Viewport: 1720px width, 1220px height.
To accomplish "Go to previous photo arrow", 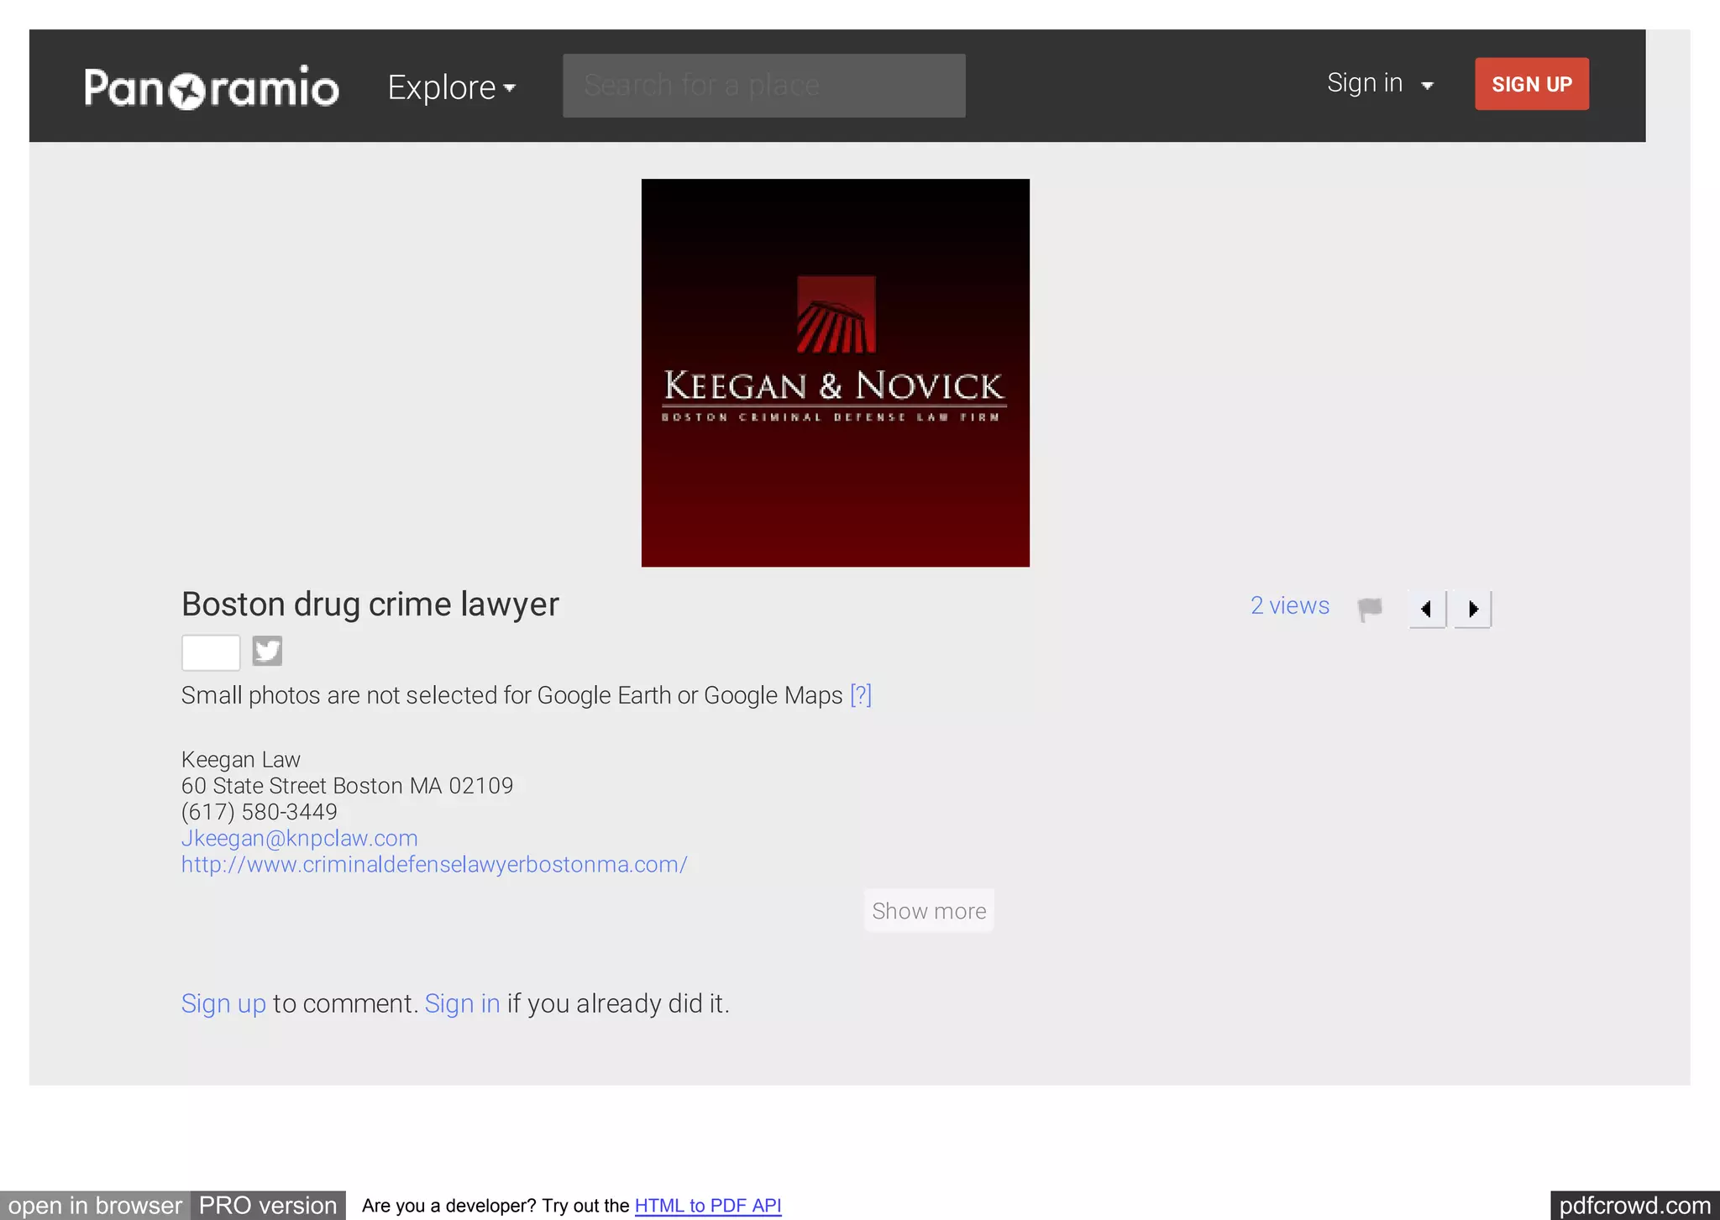I will click(x=1427, y=609).
